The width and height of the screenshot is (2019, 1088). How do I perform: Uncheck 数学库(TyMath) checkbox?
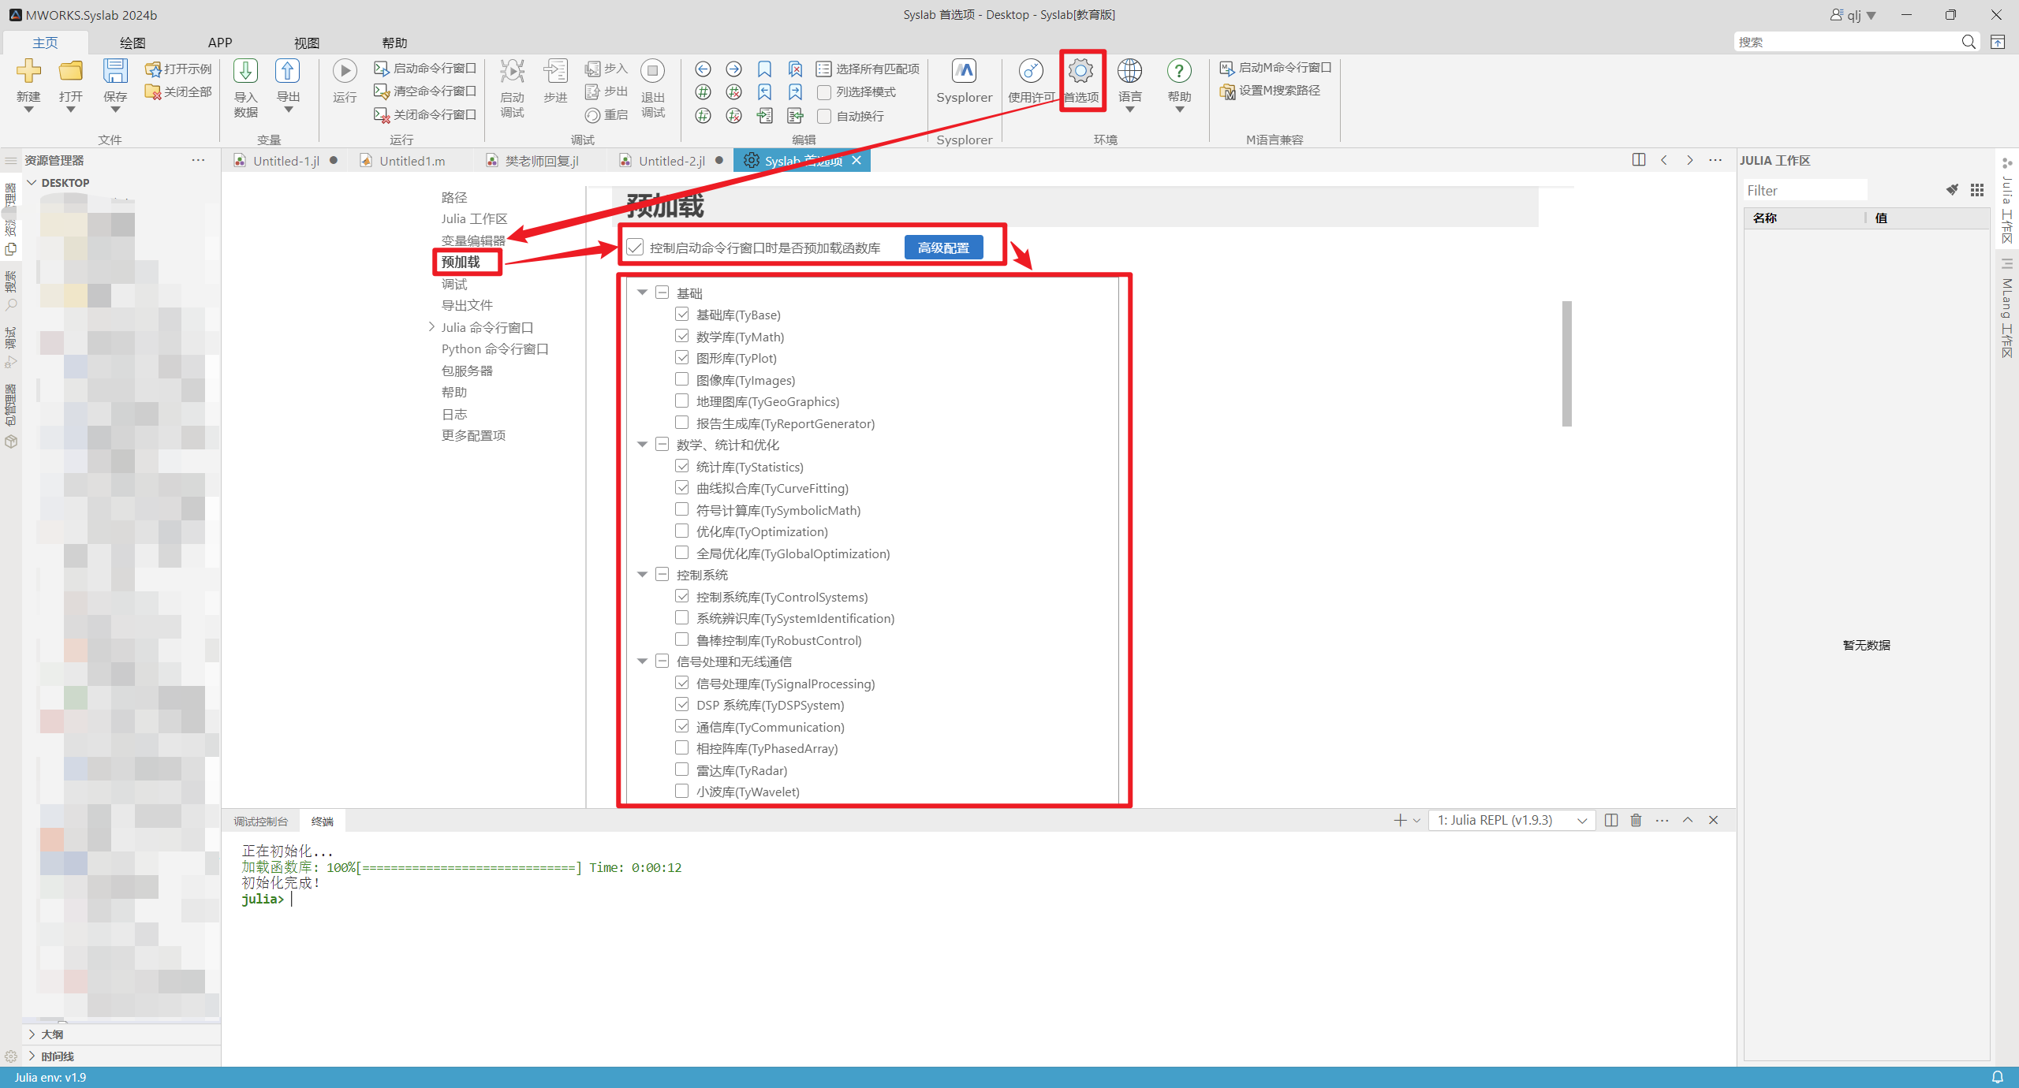[x=682, y=337]
